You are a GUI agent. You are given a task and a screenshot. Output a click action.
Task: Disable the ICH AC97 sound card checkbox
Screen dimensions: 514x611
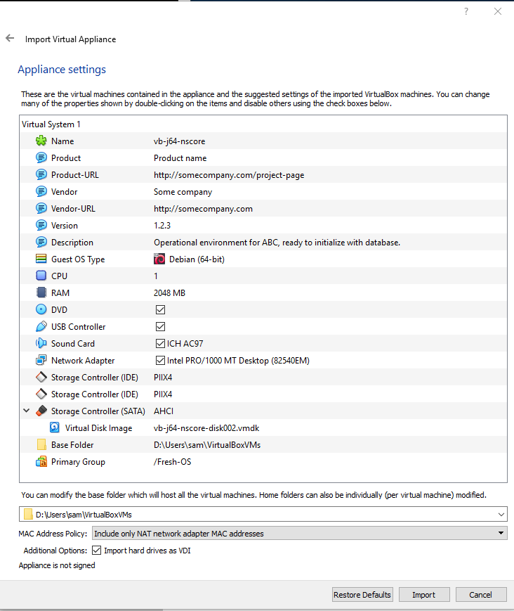click(159, 343)
